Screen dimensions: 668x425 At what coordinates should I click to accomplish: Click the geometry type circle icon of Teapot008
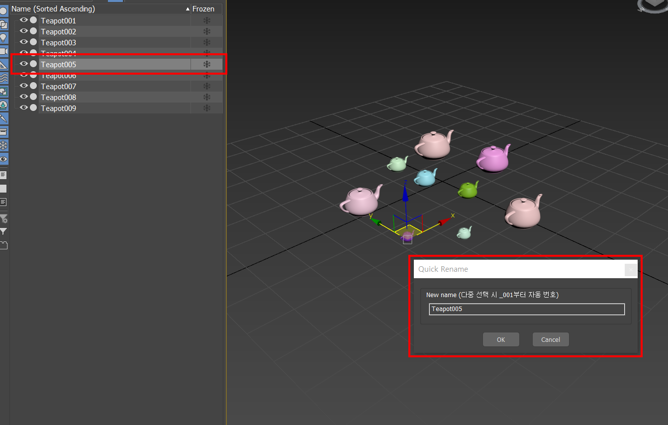pyautogui.click(x=33, y=97)
